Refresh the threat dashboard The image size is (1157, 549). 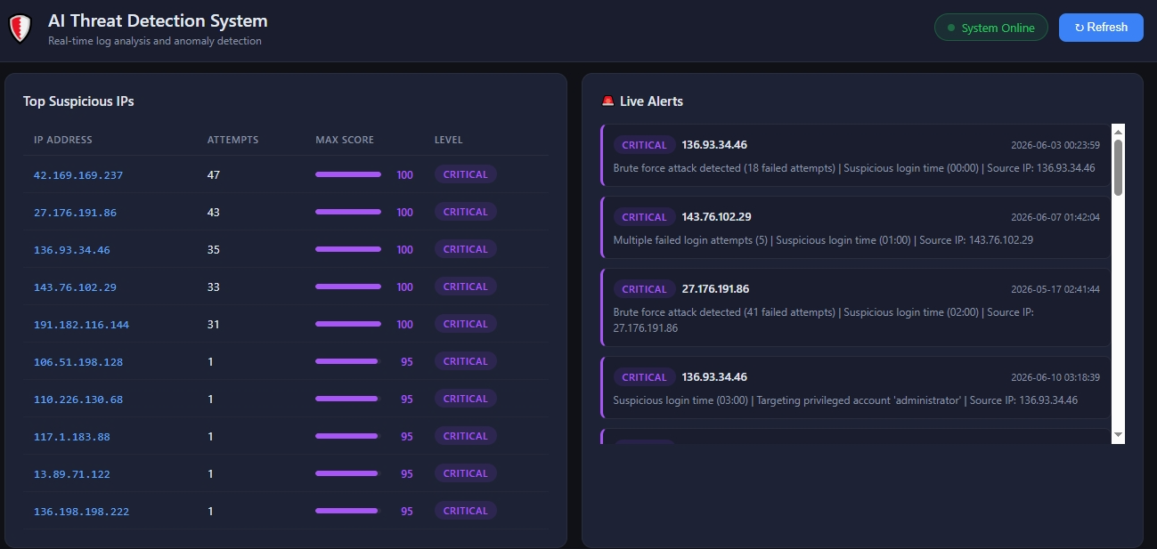point(1101,27)
